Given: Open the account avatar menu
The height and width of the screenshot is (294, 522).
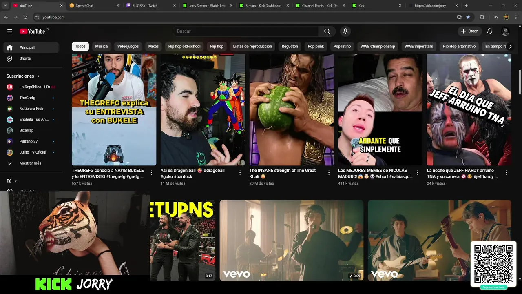Looking at the screenshot, I should pyautogui.click(x=505, y=31).
